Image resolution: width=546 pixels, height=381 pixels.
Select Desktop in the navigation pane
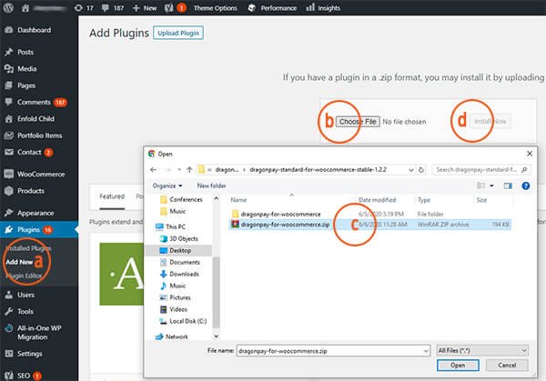tap(180, 249)
